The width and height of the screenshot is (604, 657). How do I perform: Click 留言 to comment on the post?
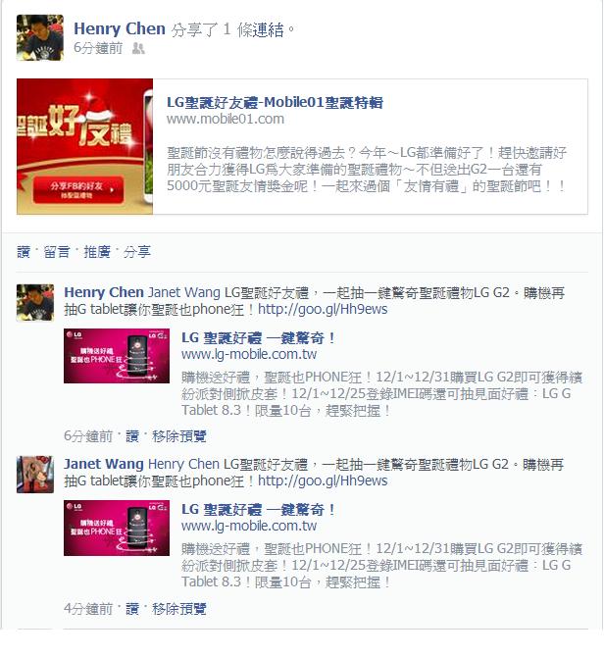click(57, 252)
